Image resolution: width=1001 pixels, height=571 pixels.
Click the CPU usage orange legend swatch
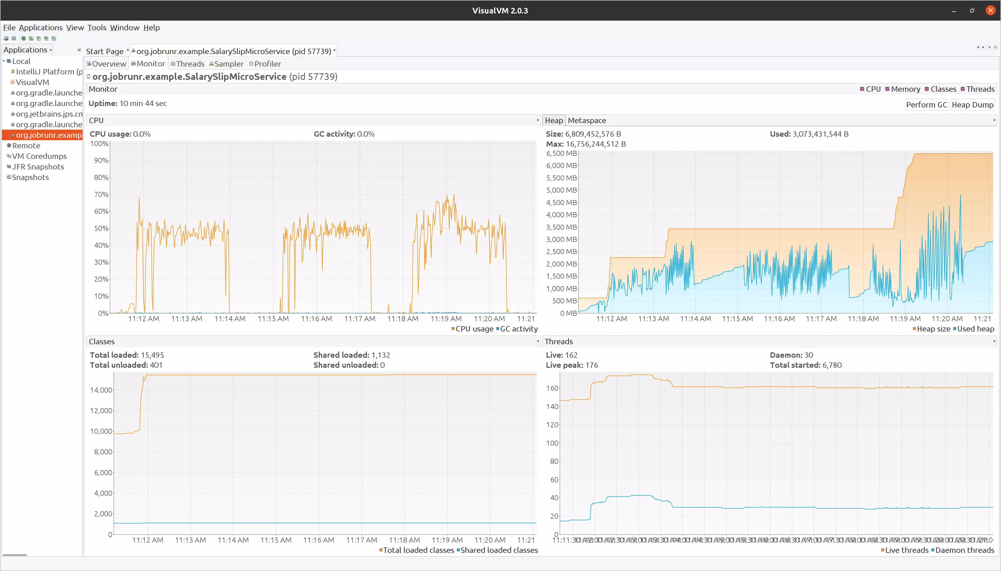click(453, 329)
